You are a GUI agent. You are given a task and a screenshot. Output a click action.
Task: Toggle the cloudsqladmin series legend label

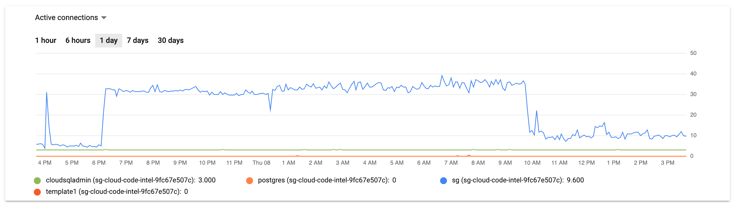[x=131, y=180]
